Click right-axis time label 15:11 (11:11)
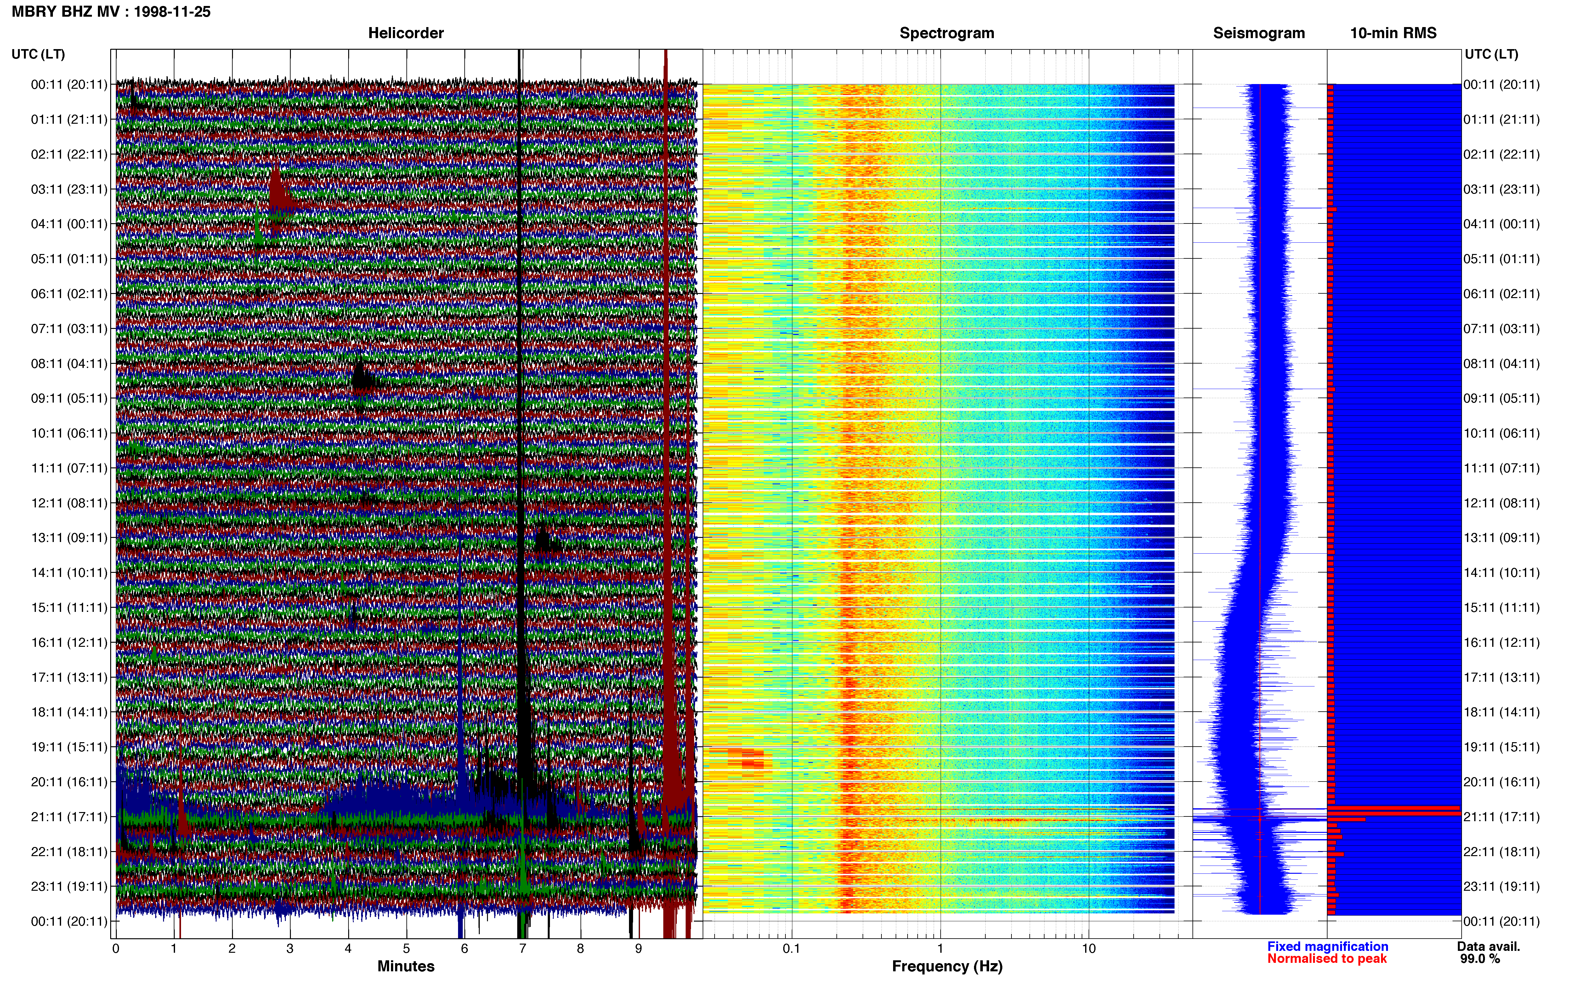Image resolution: width=1580 pixels, height=988 pixels. coord(1502,608)
